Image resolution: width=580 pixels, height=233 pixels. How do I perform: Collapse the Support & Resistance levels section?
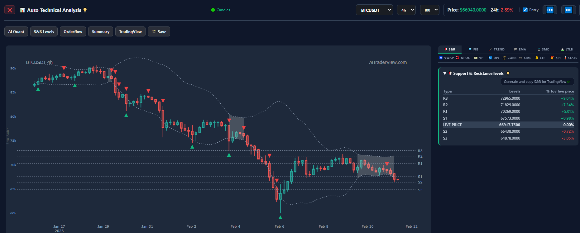coord(445,74)
